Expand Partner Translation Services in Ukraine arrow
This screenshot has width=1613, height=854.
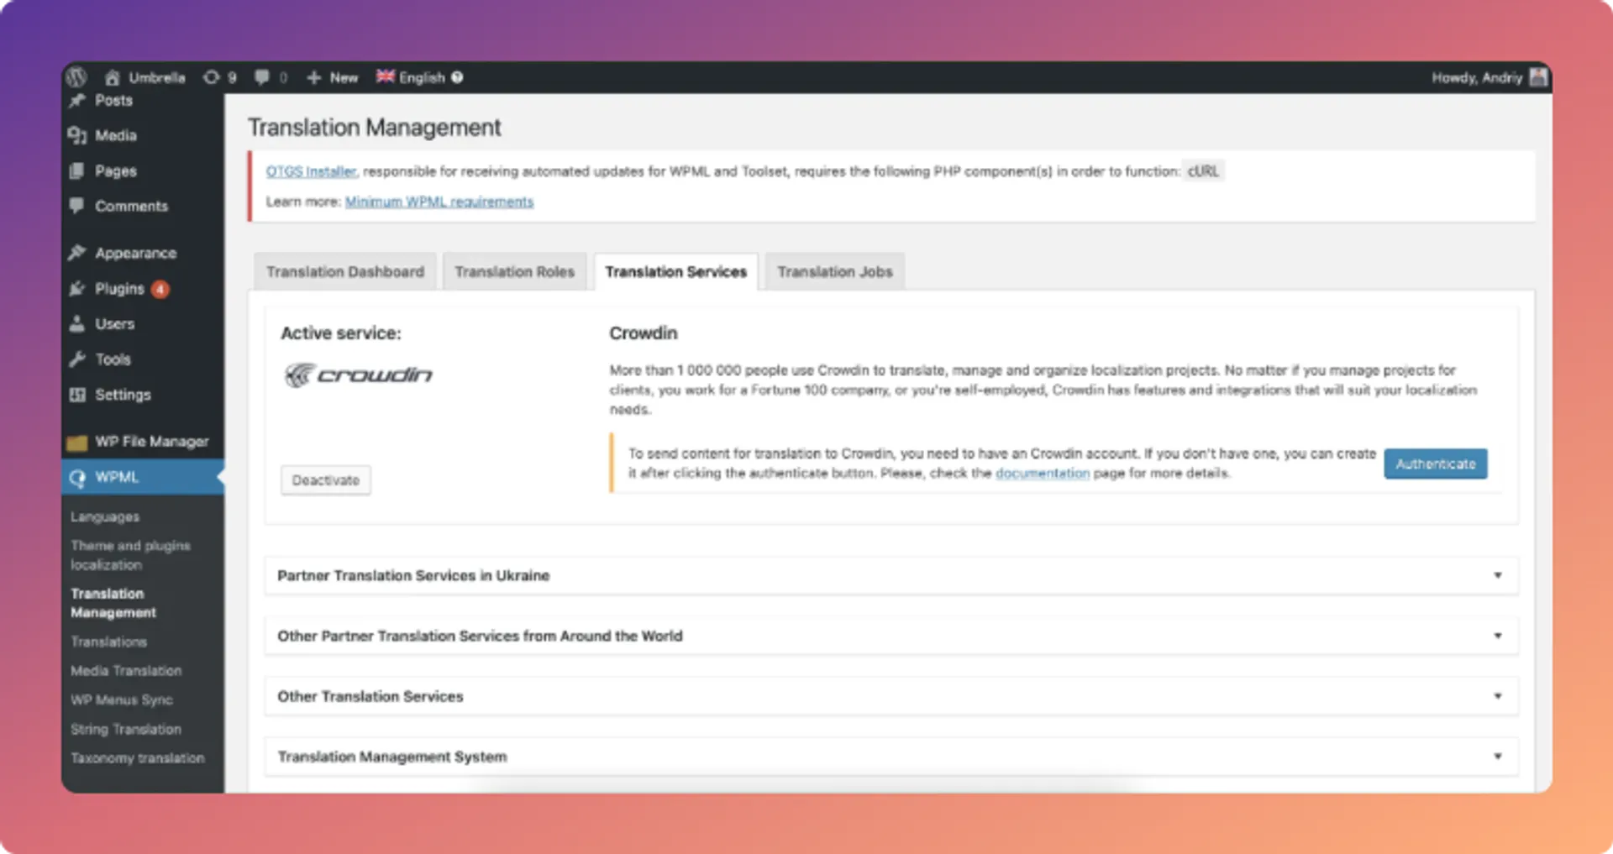1497,575
